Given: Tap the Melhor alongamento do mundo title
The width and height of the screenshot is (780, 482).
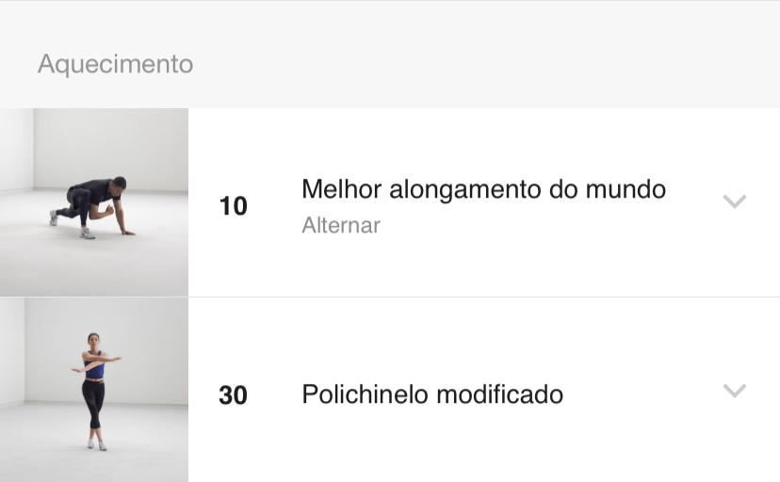Looking at the screenshot, I should point(483,189).
